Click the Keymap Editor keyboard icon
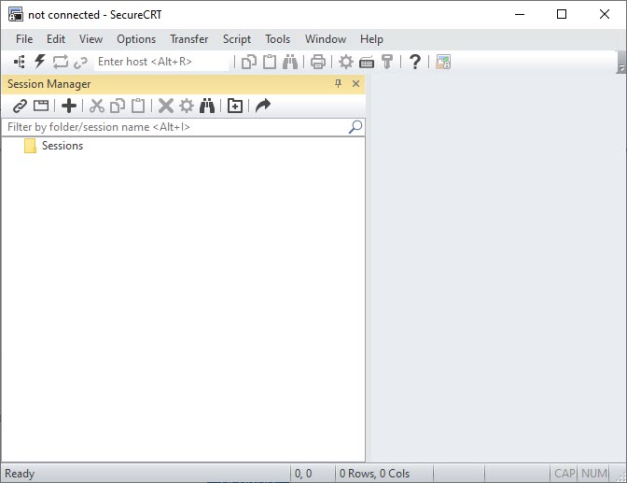The image size is (627, 483). (x=367, y=62)
